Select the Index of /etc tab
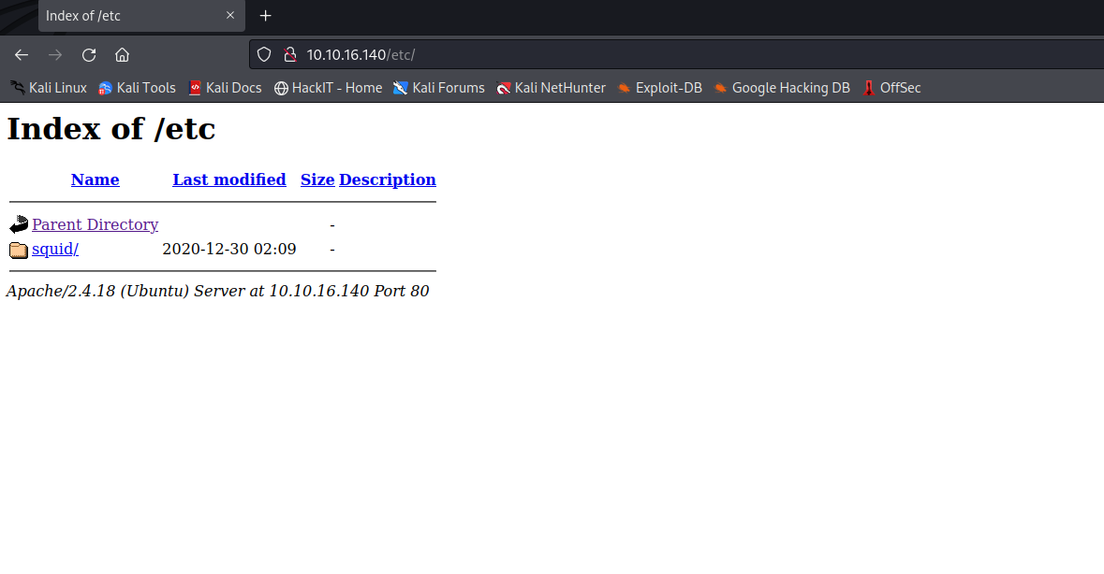The height and width of the screenshot is (574, 1104). coord(141,16)
